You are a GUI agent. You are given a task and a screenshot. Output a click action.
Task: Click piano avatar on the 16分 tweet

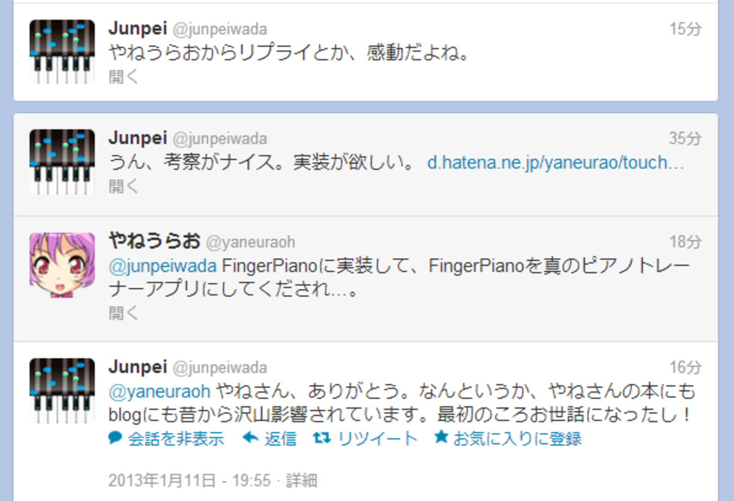point(62,390)
